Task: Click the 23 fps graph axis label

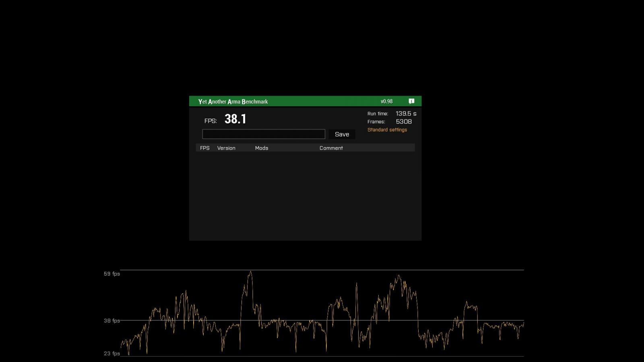Action: 112,353
